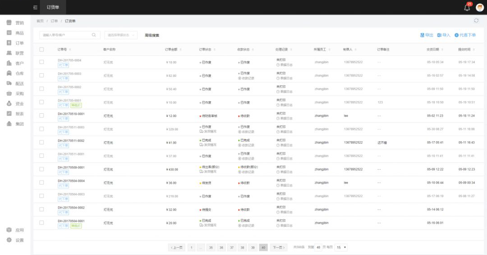Open 采购 purchasing in the sidebar
Viewport: 487px width, 255px height.
[15, 94]
